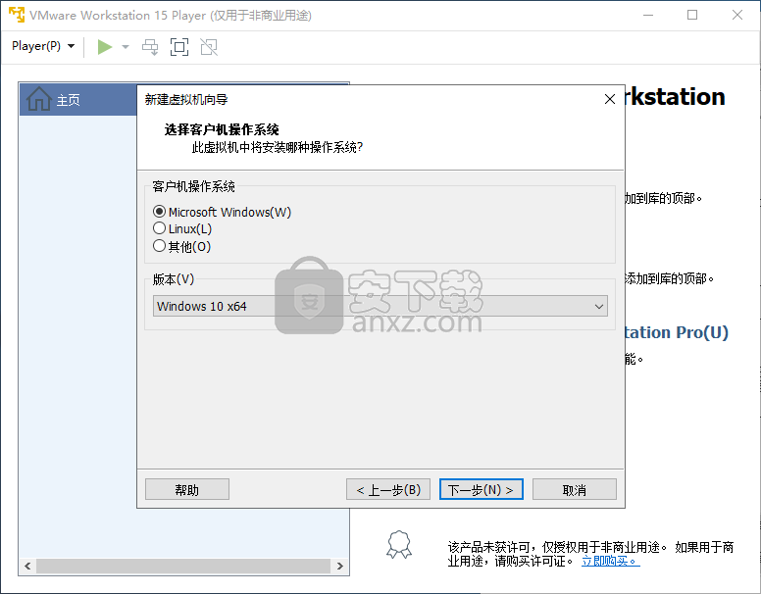The height and width of the screenshot is (594, 761).
Task: Open the Windows 10 x64 version dropdown
Action: (380, 306)
